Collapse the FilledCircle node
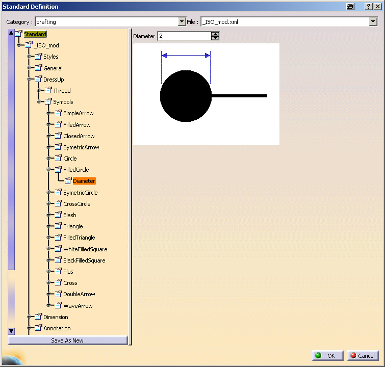 point(48,169)
